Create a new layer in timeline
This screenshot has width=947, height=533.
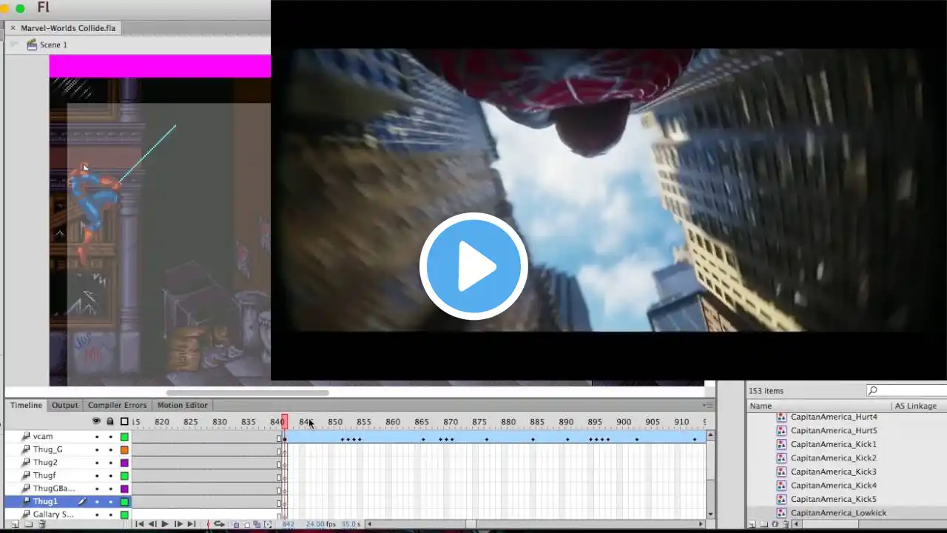click(15, 524)
